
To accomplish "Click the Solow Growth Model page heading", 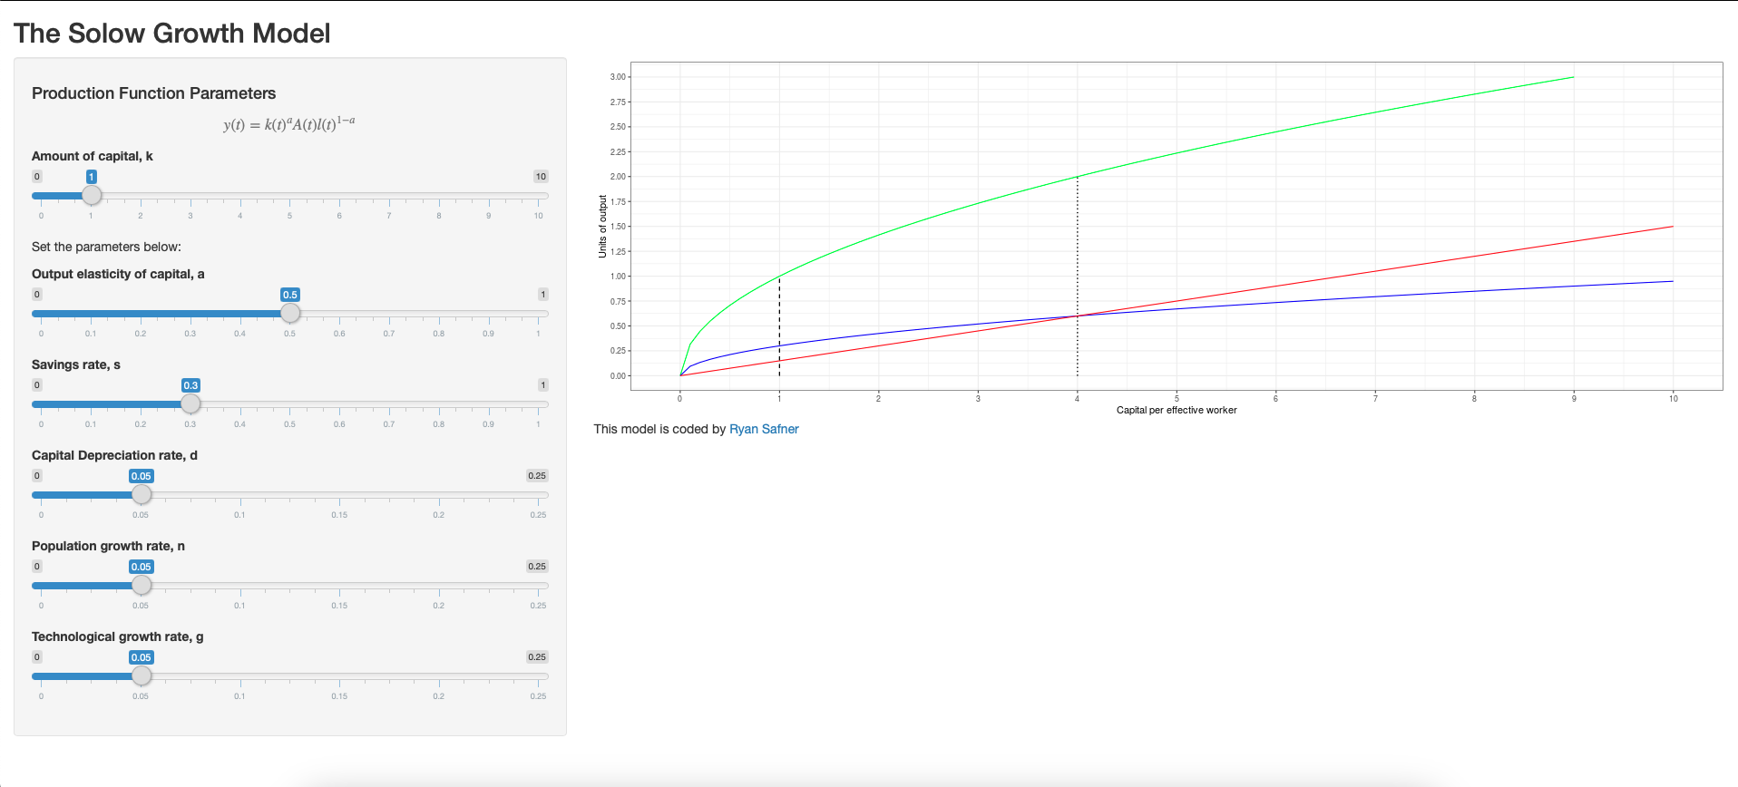I will 172,34.
